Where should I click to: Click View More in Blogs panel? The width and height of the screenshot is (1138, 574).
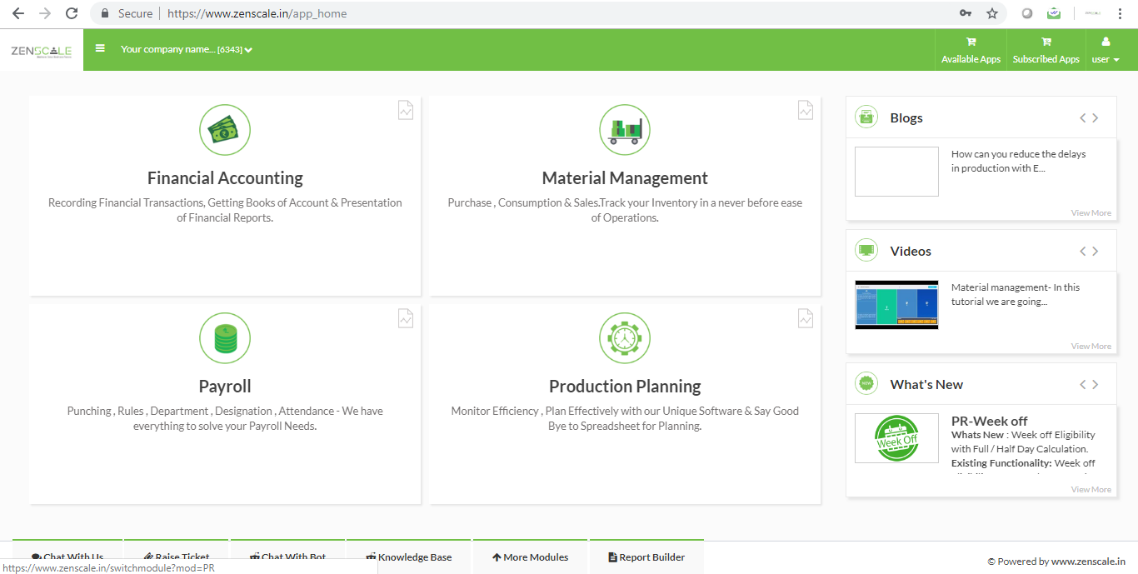pyautogui.click(x=1091, y=213)
